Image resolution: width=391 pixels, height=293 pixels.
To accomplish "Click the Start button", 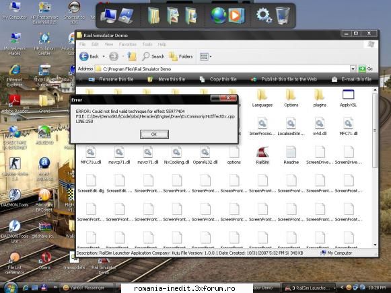I will [x=11, y=288].
